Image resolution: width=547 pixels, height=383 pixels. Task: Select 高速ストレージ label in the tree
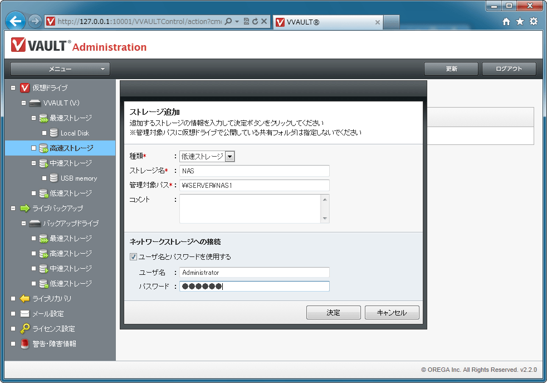point(71,148)
